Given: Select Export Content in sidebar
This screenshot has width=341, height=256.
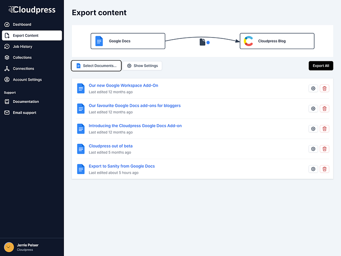Looking at the screenshot, I should point(32,35).
